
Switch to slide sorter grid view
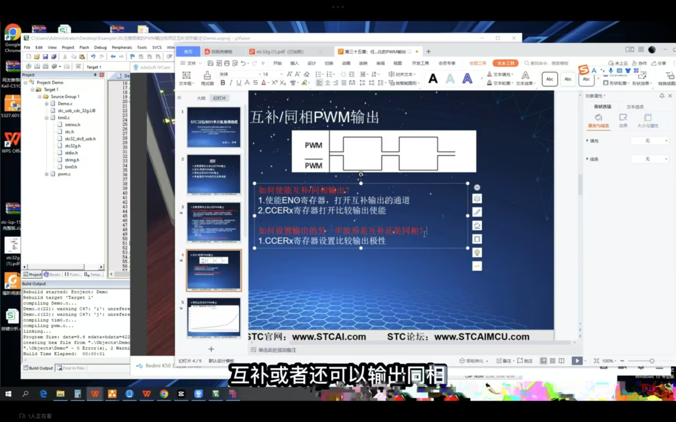552,361
